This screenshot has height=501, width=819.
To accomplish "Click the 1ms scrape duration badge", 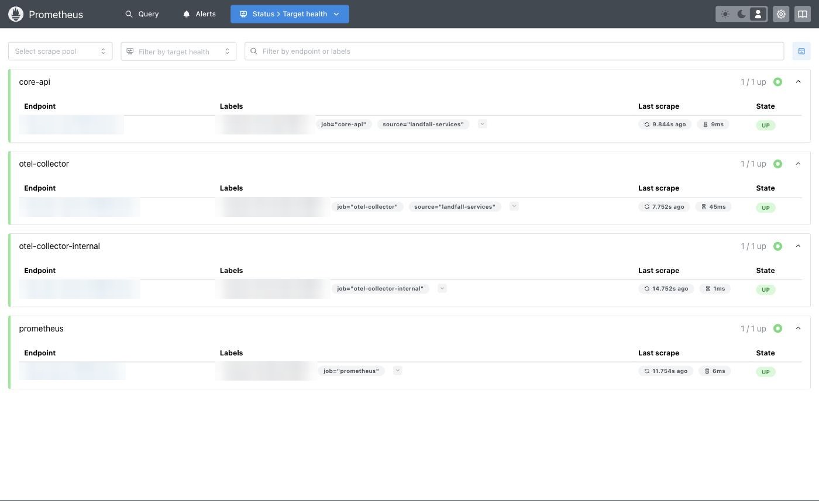I will [x=715, y=289].
